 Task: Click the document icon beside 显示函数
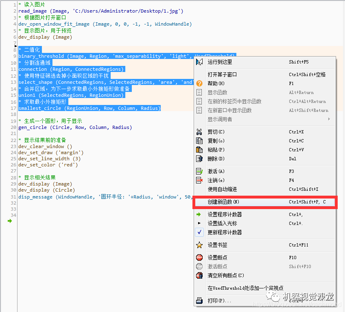point(199,92)
